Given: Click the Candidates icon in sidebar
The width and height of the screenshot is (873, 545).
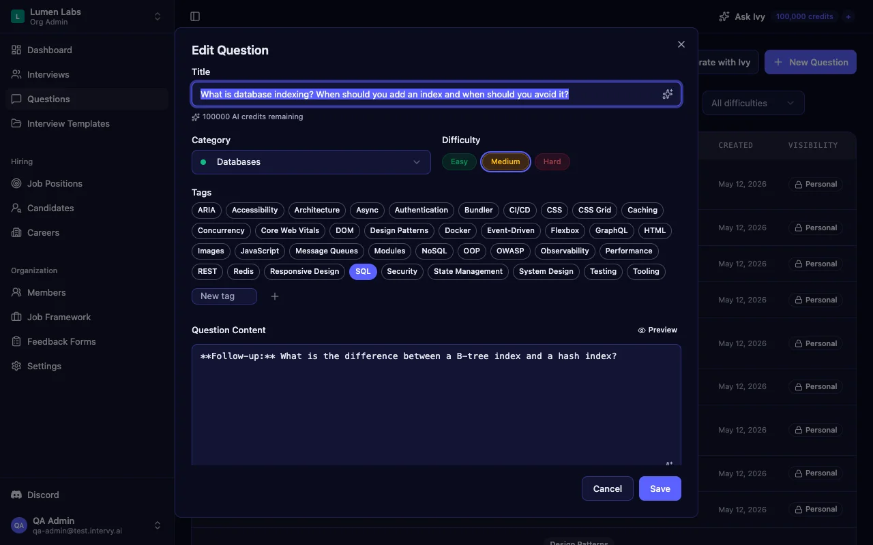Looking at the screenshot, I should click(16, 208).
